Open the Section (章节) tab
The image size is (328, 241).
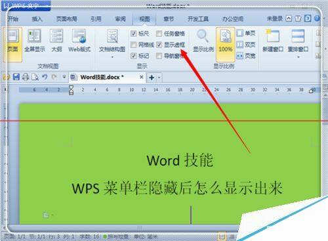169,19
